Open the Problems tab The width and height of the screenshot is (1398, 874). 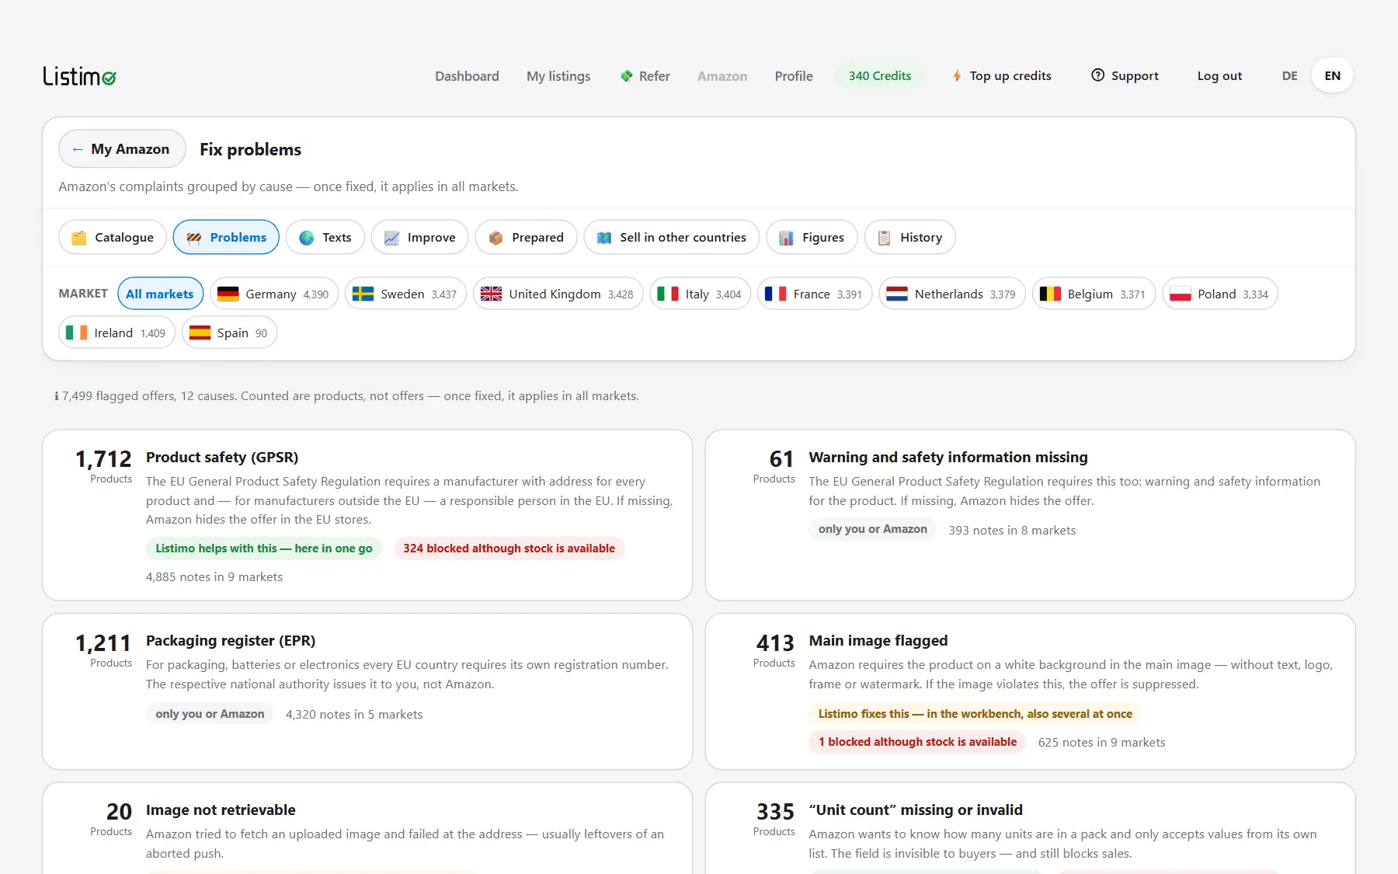click(x=226, y=237)
